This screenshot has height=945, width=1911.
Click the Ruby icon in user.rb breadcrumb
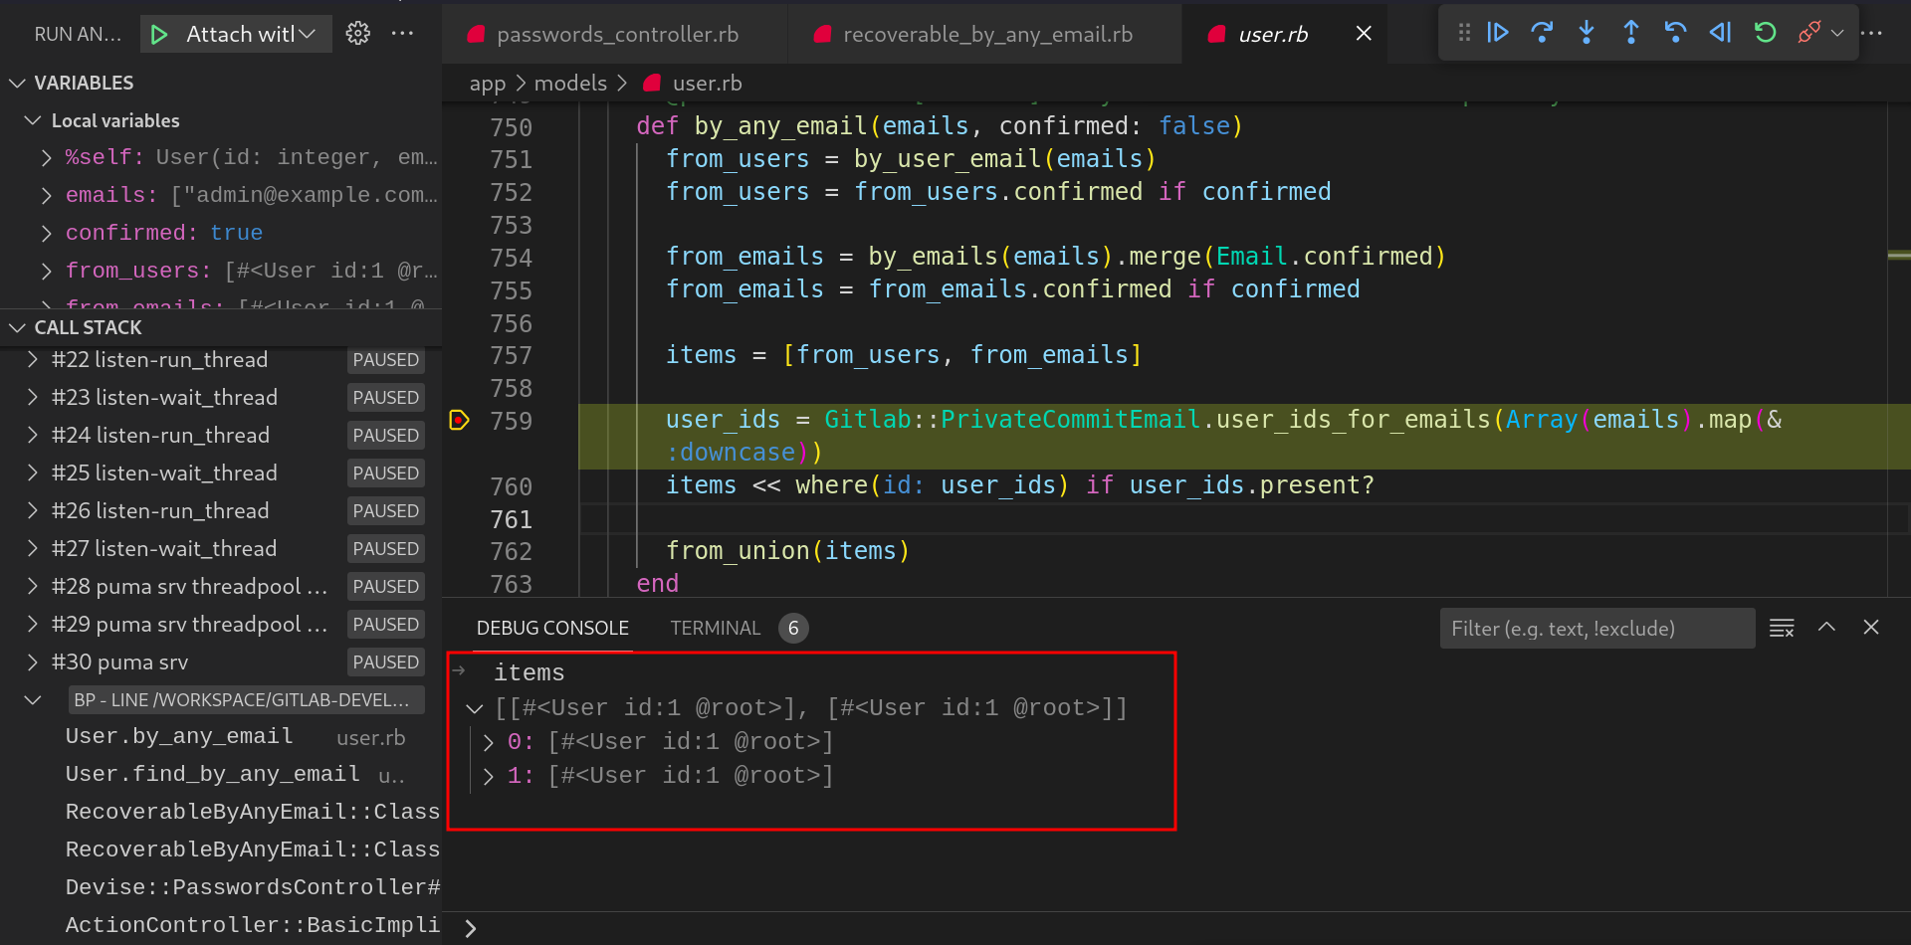tap(652, 84)
